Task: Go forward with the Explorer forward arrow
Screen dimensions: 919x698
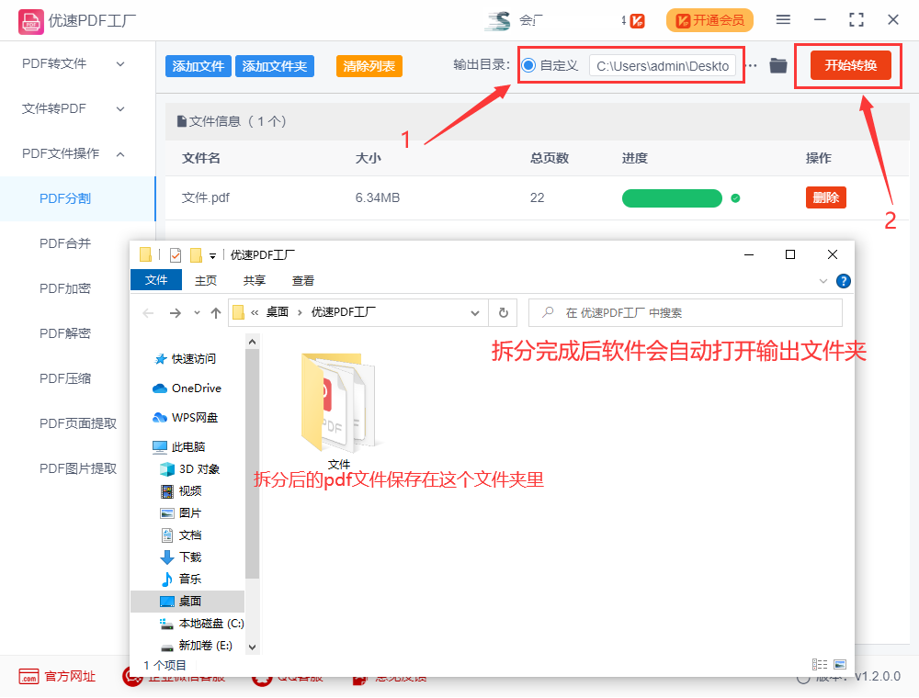Action: pos(176,313)
